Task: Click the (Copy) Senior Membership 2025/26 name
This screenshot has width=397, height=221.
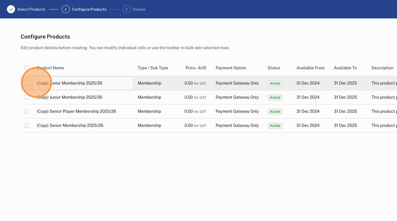Action: click(70, 125)
